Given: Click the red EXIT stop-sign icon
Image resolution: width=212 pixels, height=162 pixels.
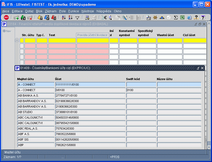Looking at the screenshot, I should (6, 17).
